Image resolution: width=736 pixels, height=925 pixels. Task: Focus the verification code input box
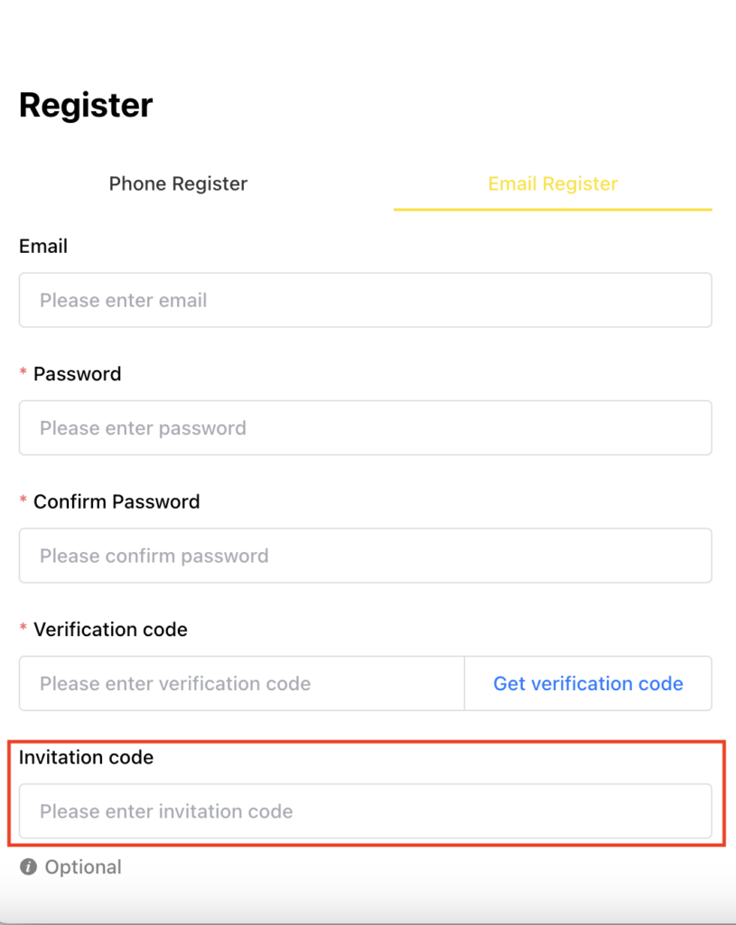click(x=241, y=684)
